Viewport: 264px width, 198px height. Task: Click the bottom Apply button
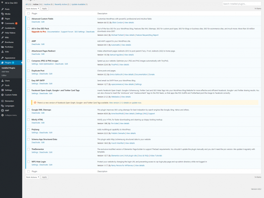tap(45, 177)
